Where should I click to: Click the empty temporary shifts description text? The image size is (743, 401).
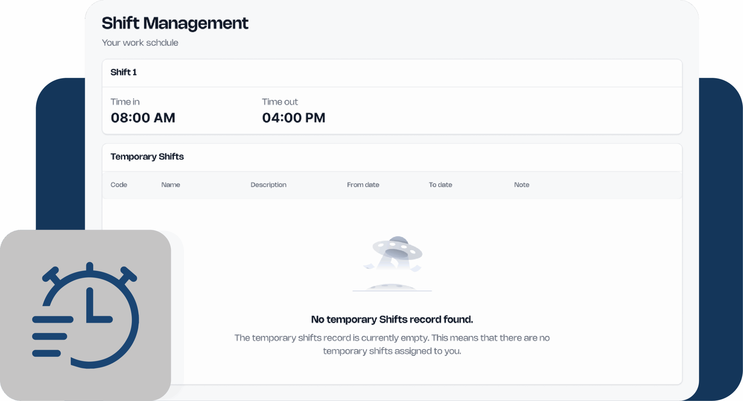click(392, 344)
